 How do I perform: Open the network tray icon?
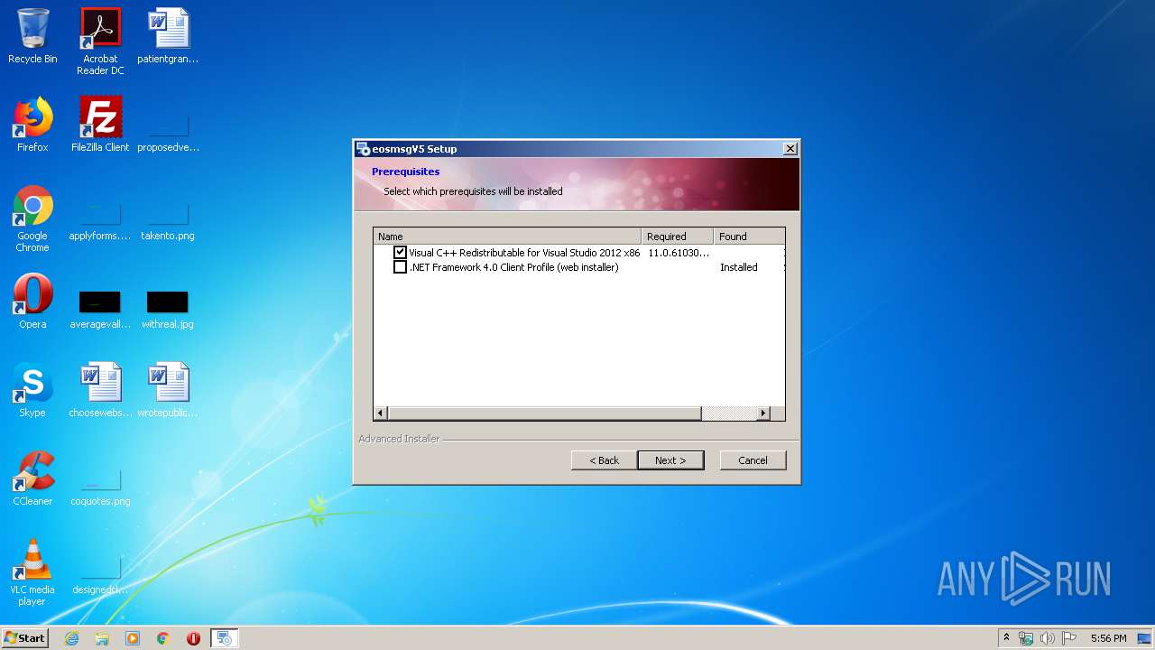coord(1026,638)
